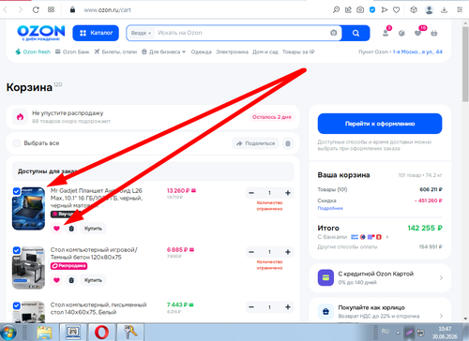Increase quantity of white writing desk
The width and height of the screenshot is (469, 341).
coord(288,307)
